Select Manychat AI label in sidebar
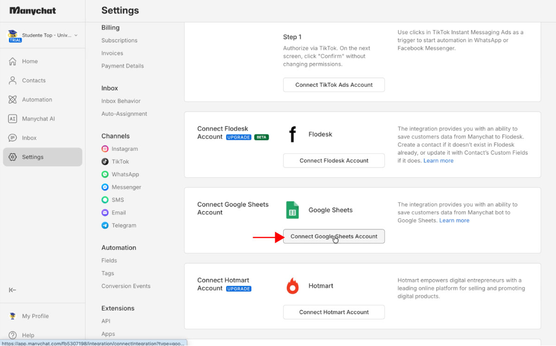 click(38, 119)
